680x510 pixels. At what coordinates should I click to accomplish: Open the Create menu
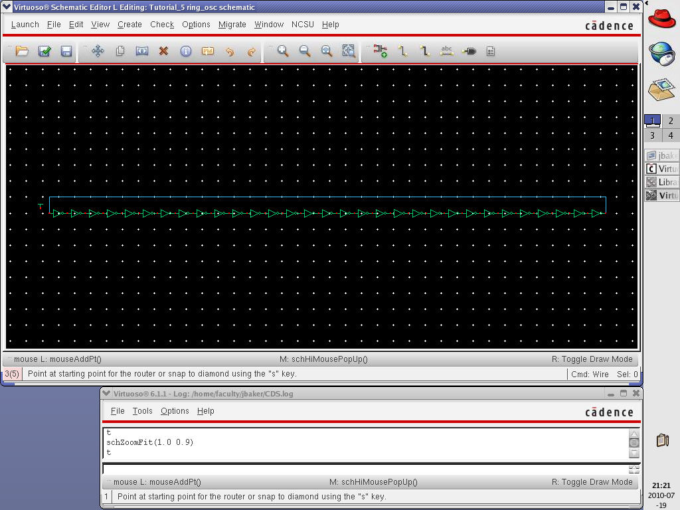coord(129,25)
